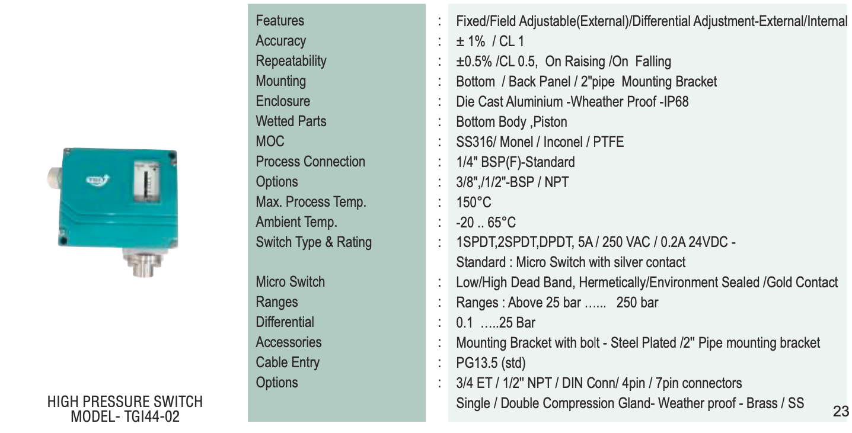Click page number 23
852x433 pixels.
[841, 412]
